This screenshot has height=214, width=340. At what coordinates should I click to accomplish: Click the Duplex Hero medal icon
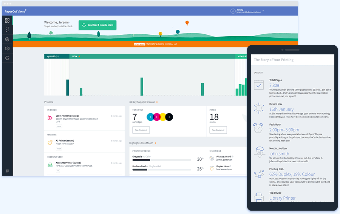212,168
